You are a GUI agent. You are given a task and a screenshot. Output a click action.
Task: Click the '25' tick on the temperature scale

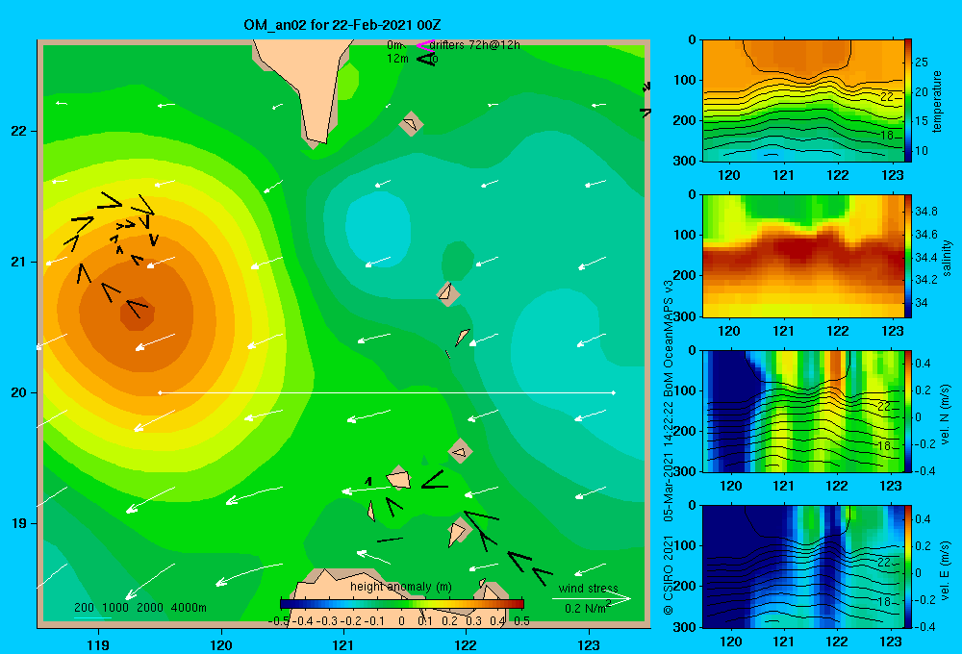pyautogui.click(x=922, y=62)
